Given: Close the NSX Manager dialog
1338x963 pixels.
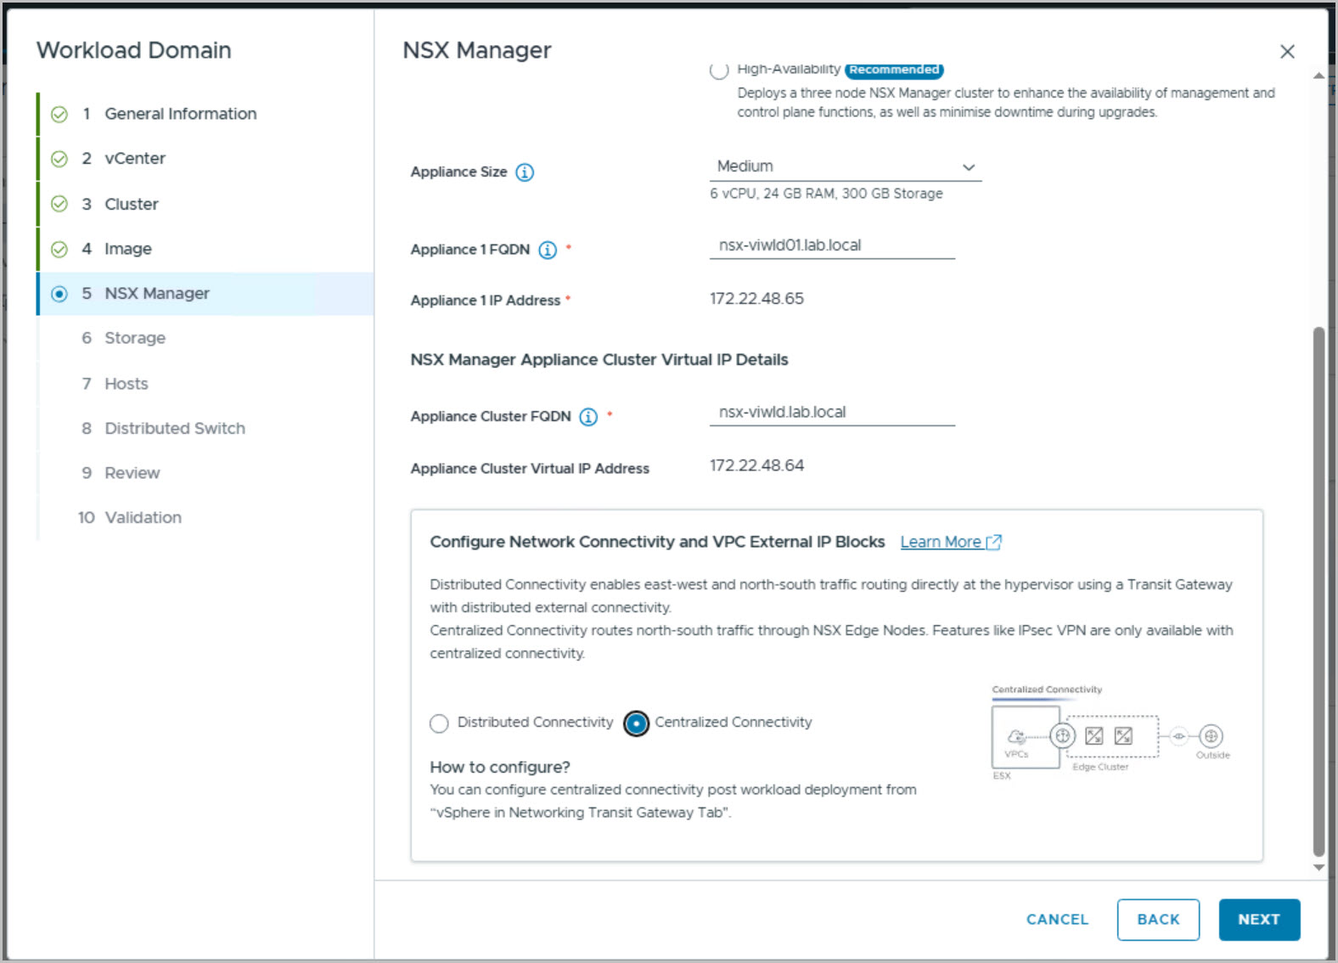Looking at the screenshot, I should click(x=1287, y=52).
